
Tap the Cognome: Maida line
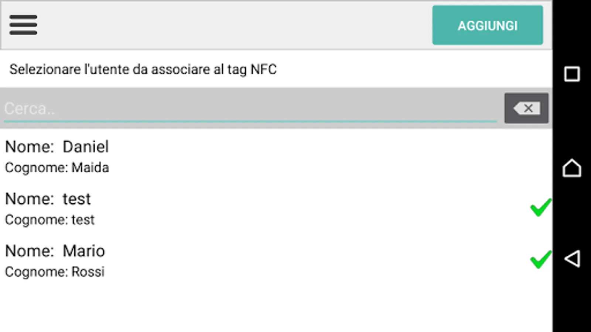click(x=57, y=168)
